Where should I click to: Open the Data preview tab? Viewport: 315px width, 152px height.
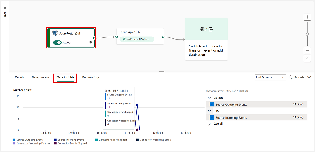pos(40,77)
